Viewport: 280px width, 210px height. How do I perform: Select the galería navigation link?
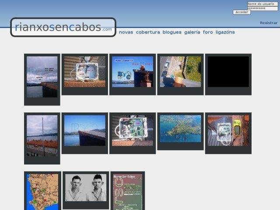[192, 32]
